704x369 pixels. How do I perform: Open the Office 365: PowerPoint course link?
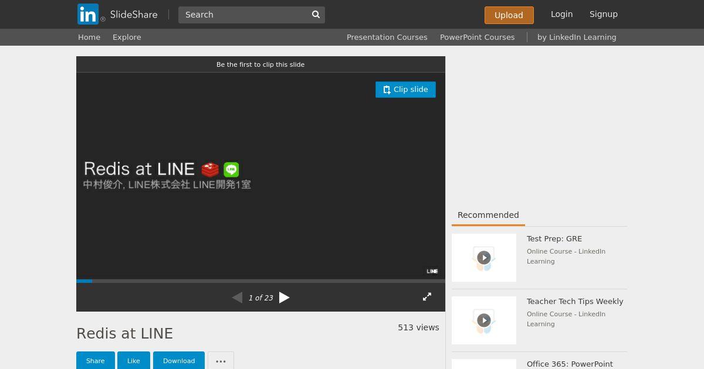click(570, 364)
